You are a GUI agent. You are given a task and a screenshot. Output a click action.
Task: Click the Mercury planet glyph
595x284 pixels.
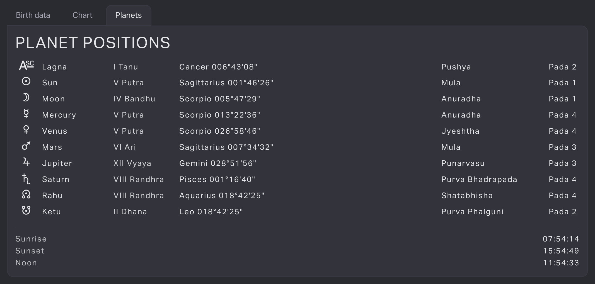pyautogui.click(x=26, y=114)
